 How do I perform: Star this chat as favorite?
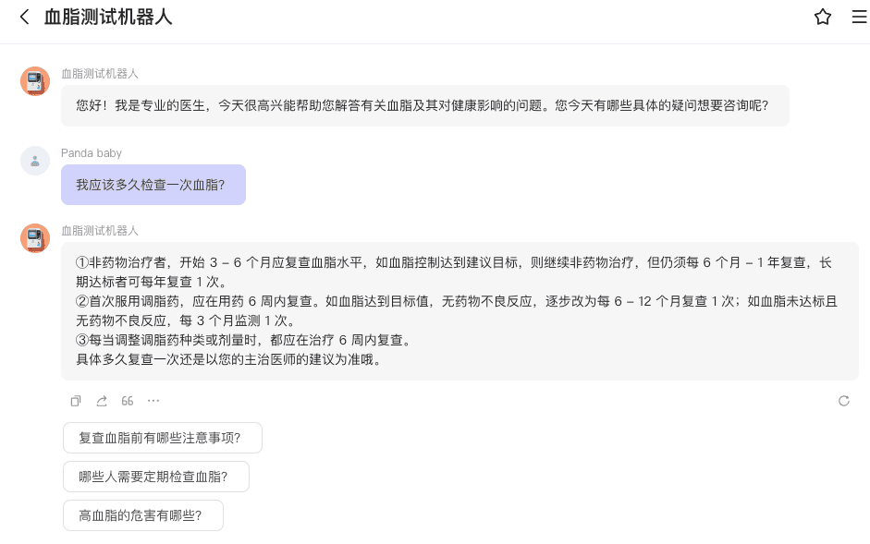(822, 17)
